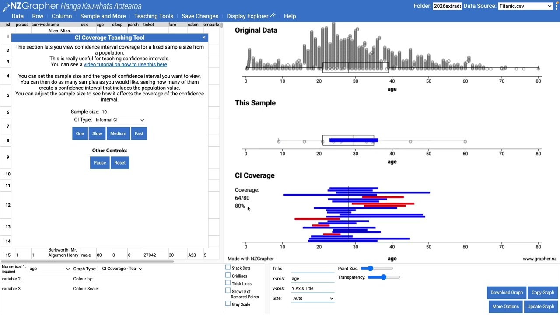560x315 pixels.
Task: Open the Sample and More menu
Action: 103,16
